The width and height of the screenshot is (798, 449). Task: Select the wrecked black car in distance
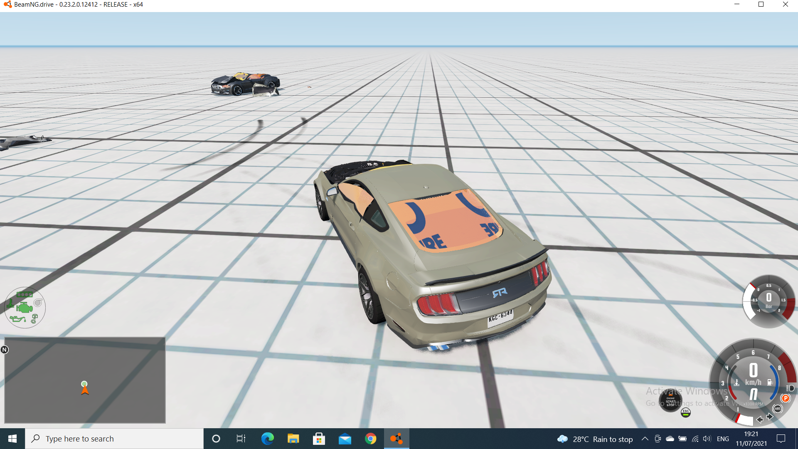point(245,84)
